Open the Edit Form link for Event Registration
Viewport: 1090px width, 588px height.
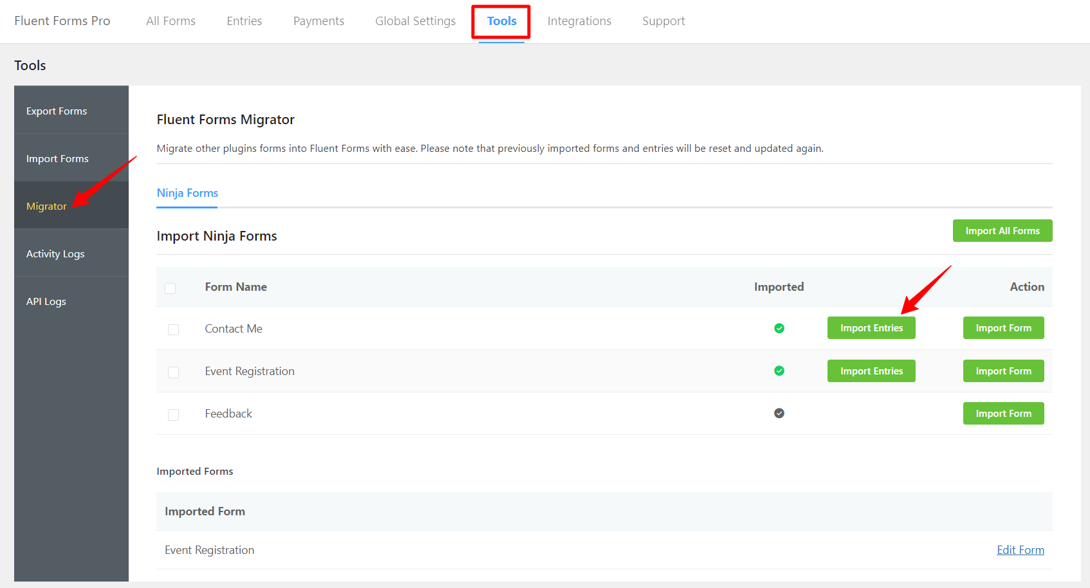click(1021, 550)
